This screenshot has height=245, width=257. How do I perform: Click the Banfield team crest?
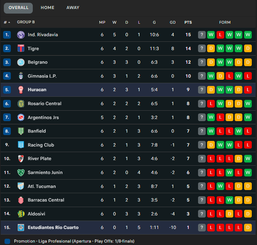pyautogui.click(x=21, y=131)
